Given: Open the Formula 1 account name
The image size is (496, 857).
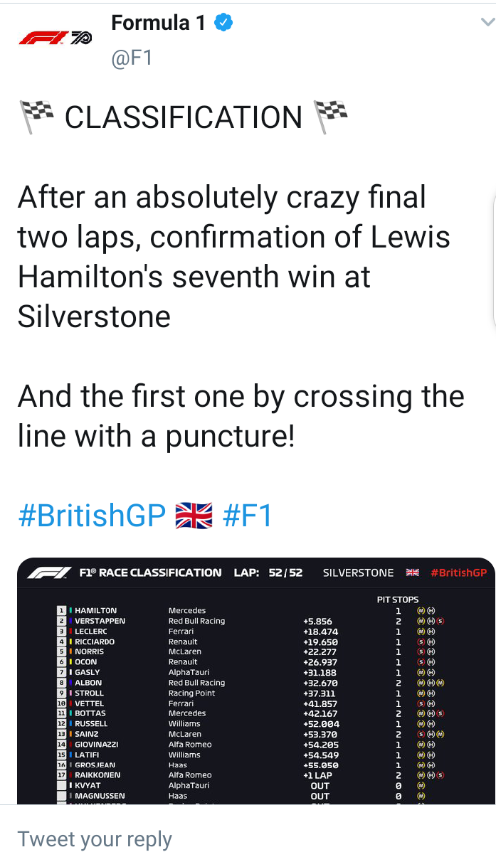Looking at the screenshot, I should (158, 23).
